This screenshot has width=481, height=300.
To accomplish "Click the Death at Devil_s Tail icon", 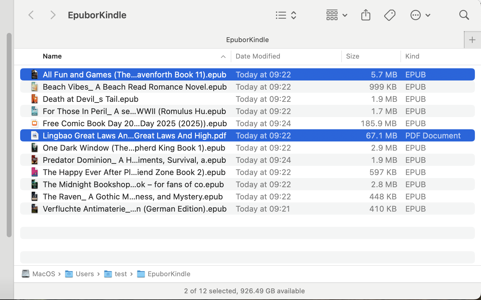I will [35, 99].
